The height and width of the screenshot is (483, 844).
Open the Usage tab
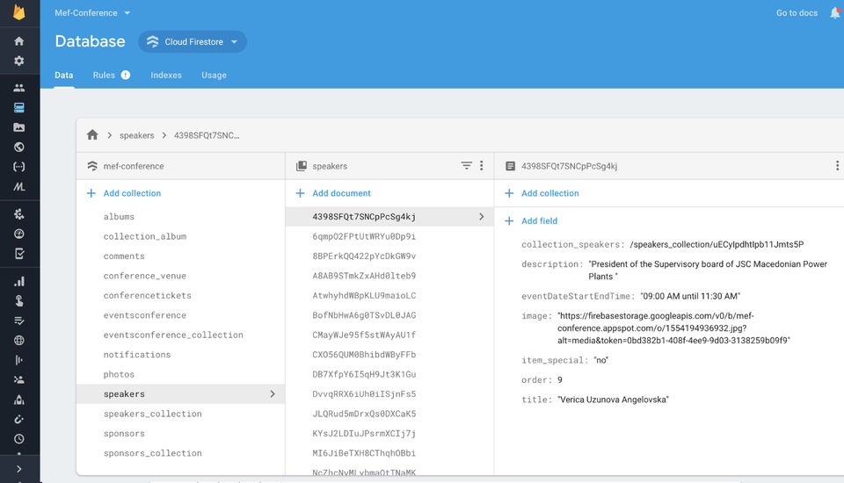tap(214, 76)
